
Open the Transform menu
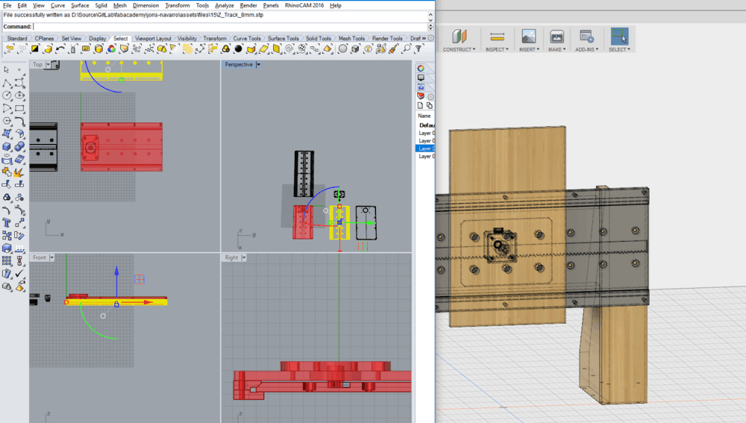pos(177,5)
